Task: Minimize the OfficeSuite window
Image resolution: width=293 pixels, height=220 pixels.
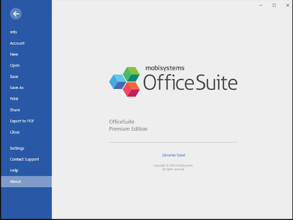Action: (x=260, y=5)
